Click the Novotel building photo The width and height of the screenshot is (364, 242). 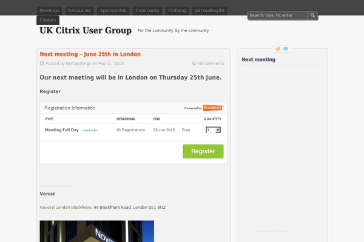[83, 231]
